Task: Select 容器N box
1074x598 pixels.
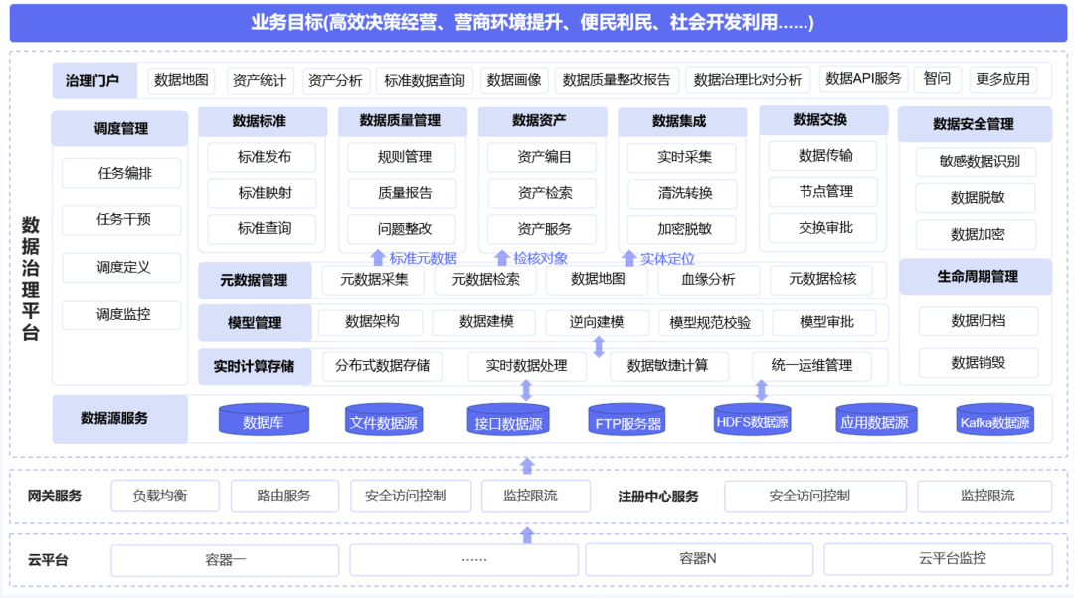Action: (699, 559)
